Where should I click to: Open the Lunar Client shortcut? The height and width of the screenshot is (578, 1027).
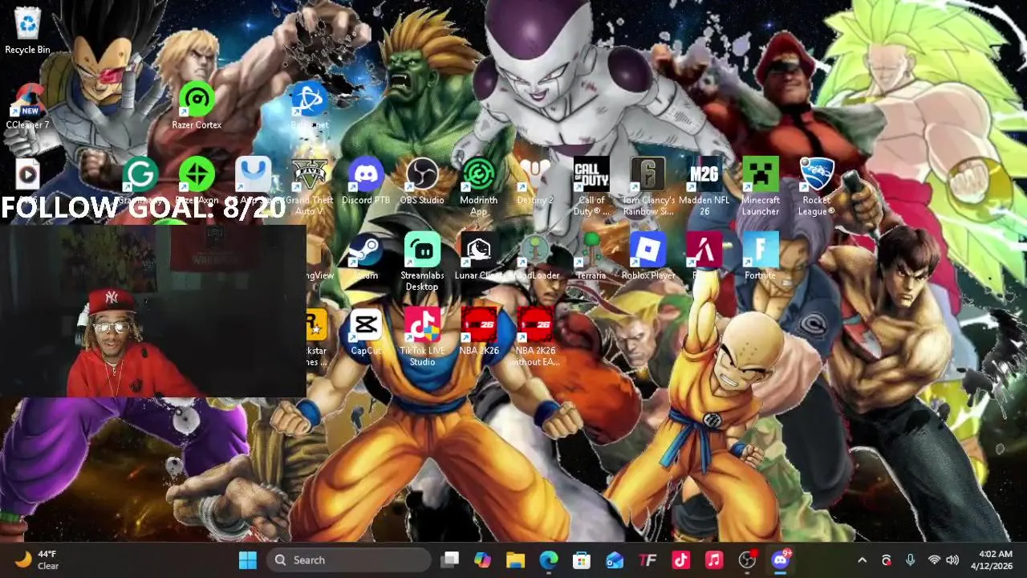(x=478, y=256)
